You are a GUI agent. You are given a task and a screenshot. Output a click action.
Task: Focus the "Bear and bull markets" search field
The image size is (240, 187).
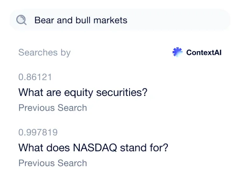click(x=120, y=20)
